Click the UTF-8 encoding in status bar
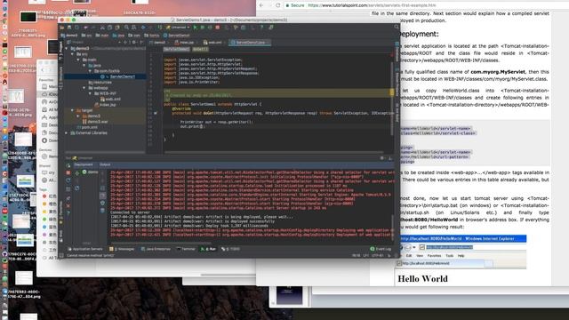This screenshot has width=569, height=320. (377, 255)
